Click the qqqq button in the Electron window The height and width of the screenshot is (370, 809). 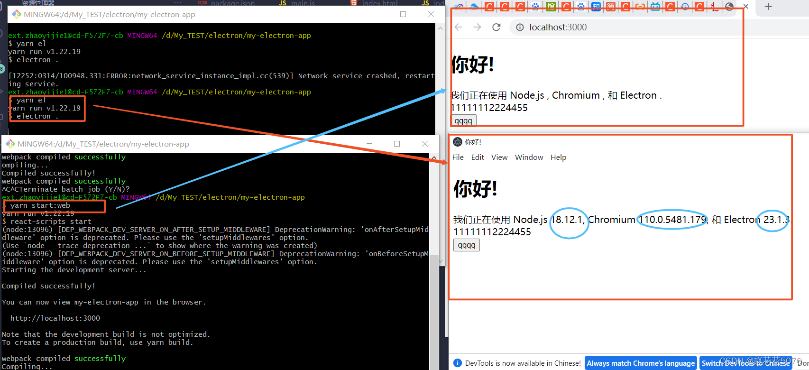coord(467,245)
